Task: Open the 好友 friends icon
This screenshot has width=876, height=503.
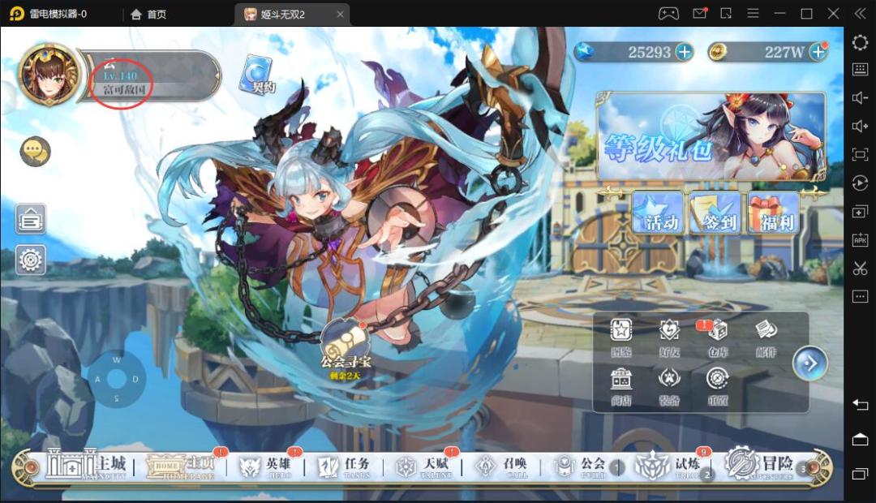Action: [668, 338]
